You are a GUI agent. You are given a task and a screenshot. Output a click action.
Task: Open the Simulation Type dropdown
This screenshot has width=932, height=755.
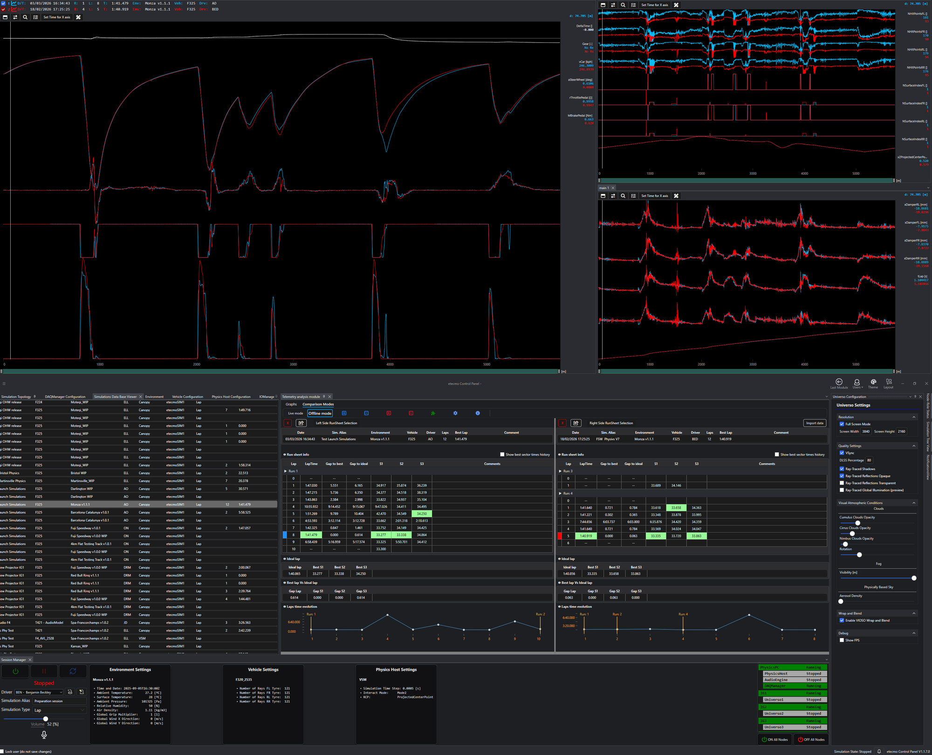point(60,710)
